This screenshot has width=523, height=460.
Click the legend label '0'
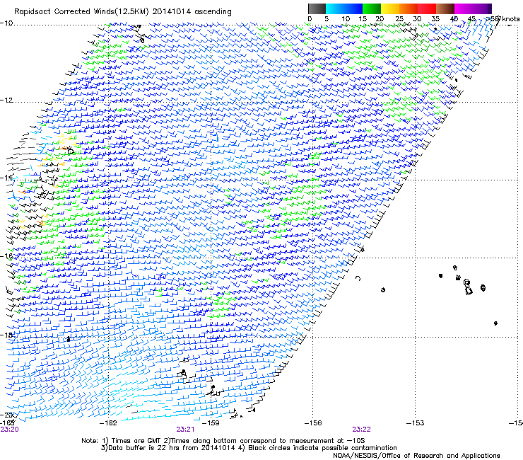[x=310, y=19]
